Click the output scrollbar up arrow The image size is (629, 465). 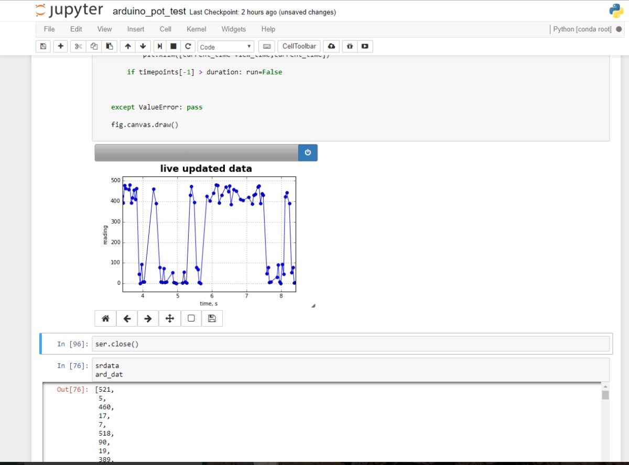tap(605, 386)
